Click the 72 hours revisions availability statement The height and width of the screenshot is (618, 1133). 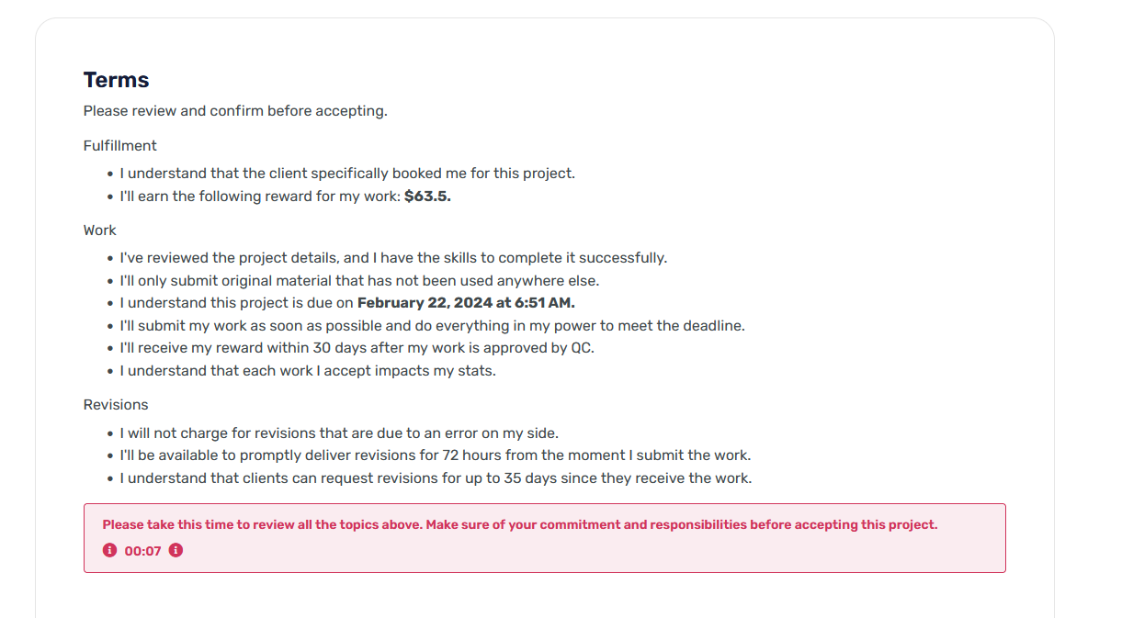point(435,455)
